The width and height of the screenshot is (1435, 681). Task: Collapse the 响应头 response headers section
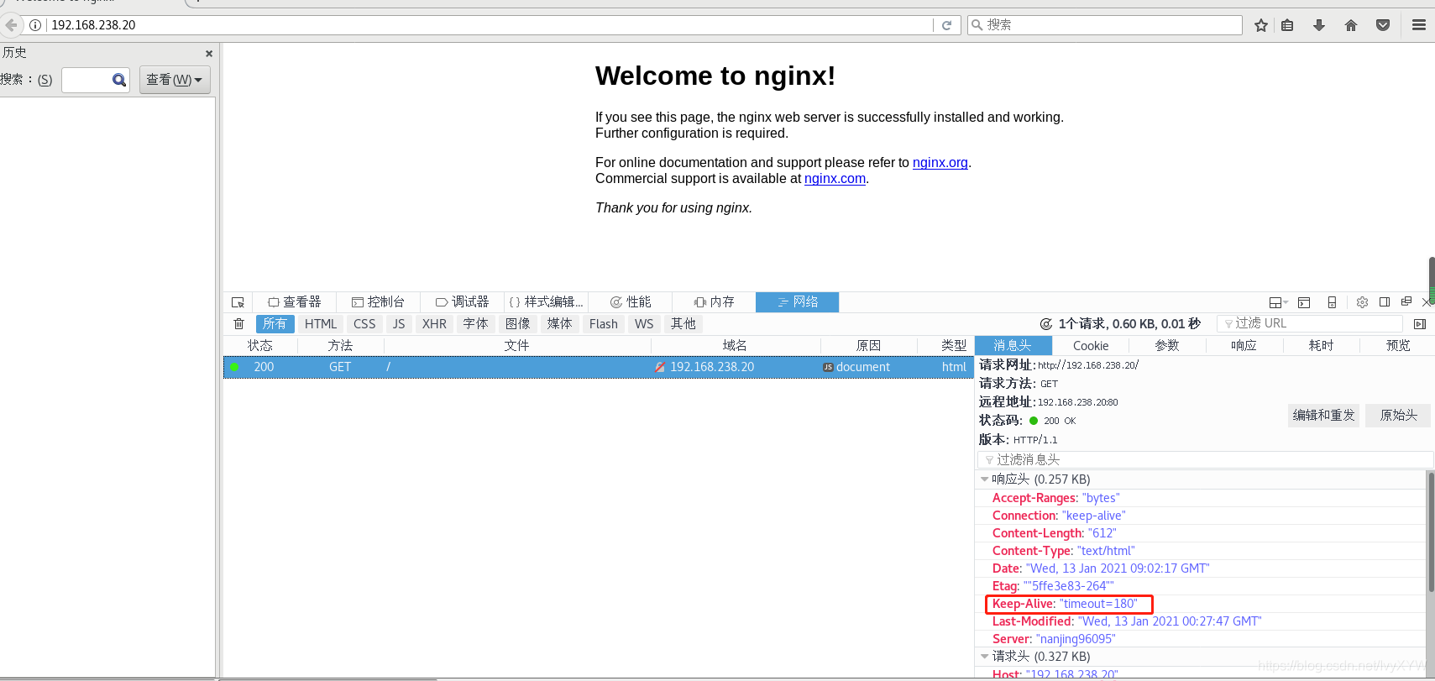[985, 479]
